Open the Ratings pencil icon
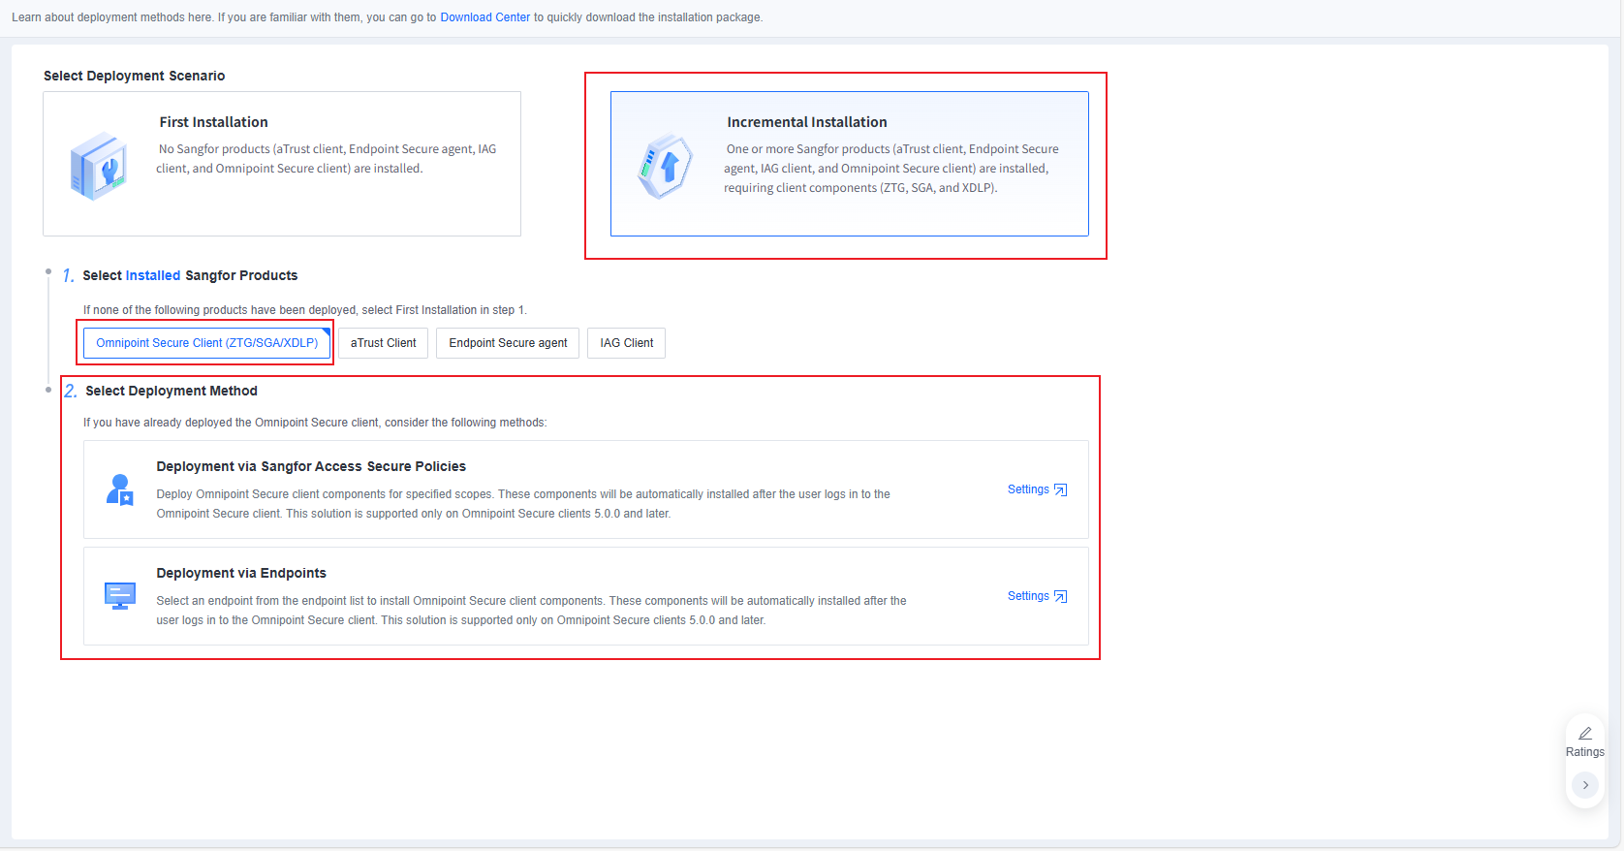1624x851 pixels. [1585, 733]
